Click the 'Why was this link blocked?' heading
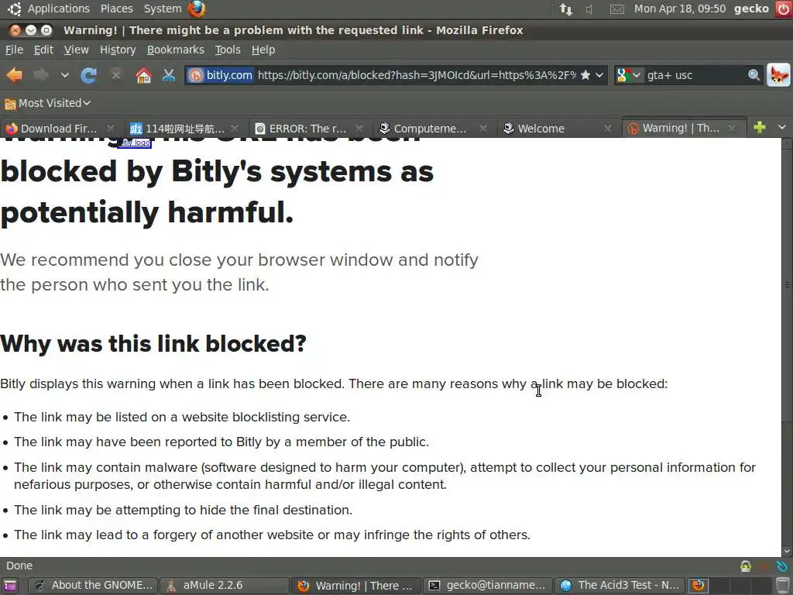Screen dimensions: 793x595 [x=153, y=343]
